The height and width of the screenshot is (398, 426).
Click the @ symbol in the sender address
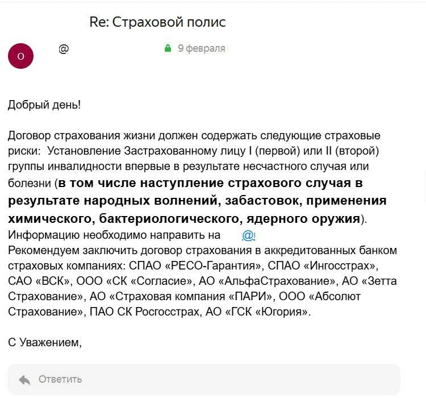(x=64, y=49)
